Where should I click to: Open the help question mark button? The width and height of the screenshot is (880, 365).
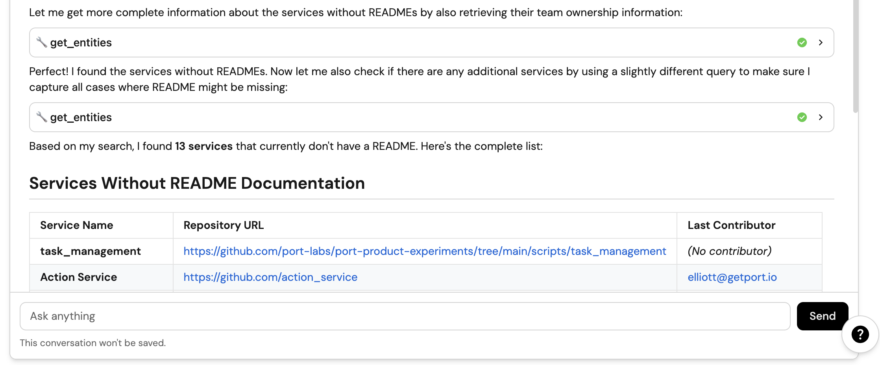860,334
